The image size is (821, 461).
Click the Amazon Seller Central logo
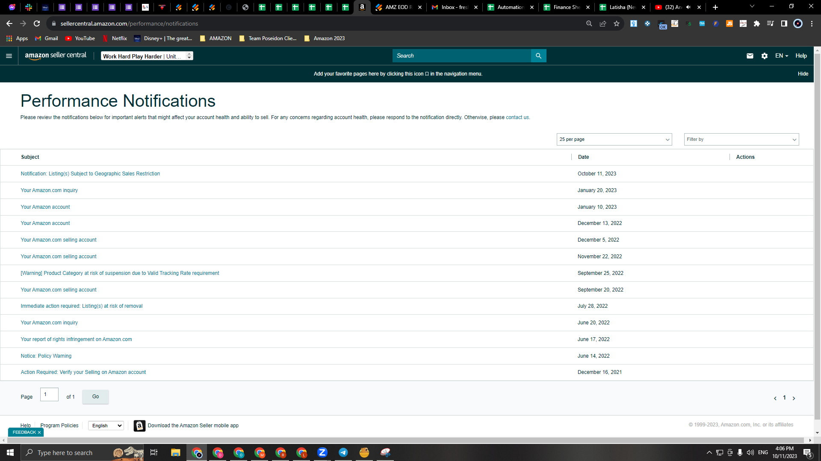pyautogui.click(x=56, y=55)
